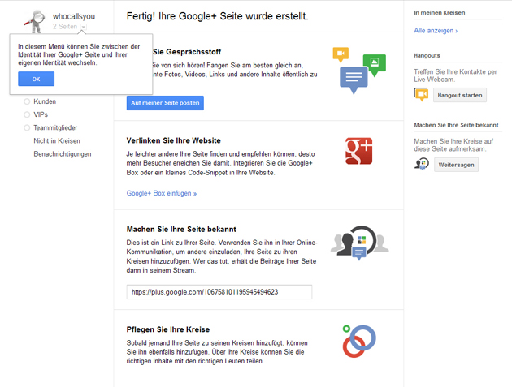Open Google+ Box einfügen link
The height and width of the screenshot is (387, 512).
[x=162, y=193]
